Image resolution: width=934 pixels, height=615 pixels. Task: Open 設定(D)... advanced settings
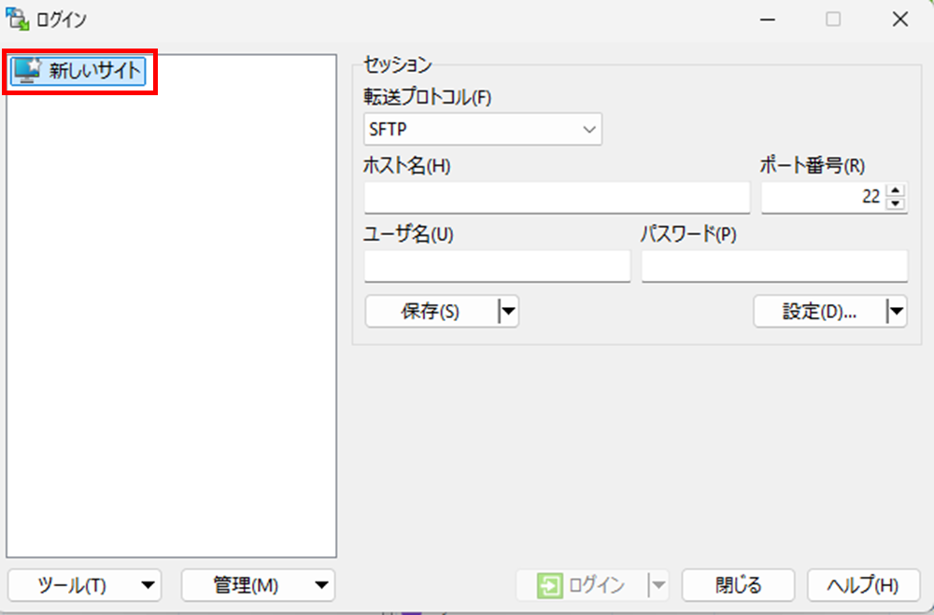point(818,313)
